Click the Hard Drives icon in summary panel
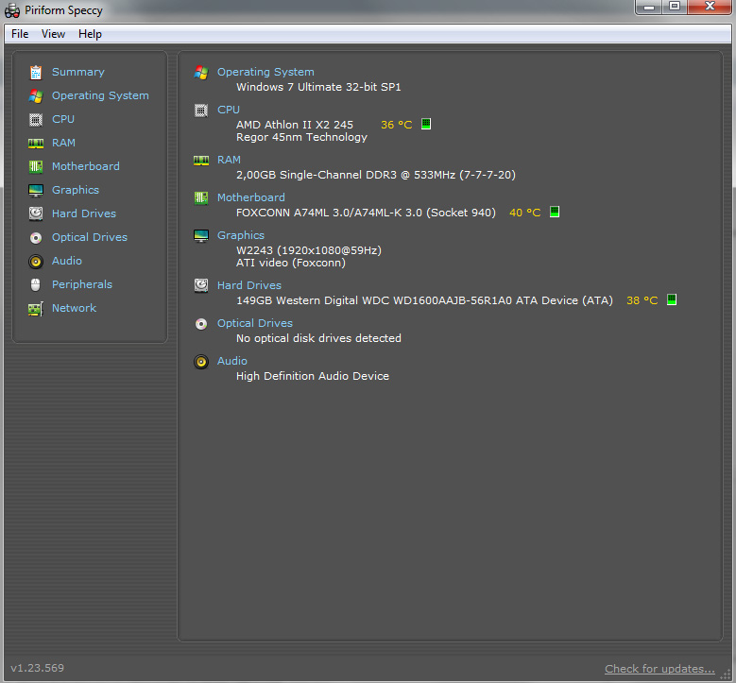The image size is (736, 683). (201, 285)
